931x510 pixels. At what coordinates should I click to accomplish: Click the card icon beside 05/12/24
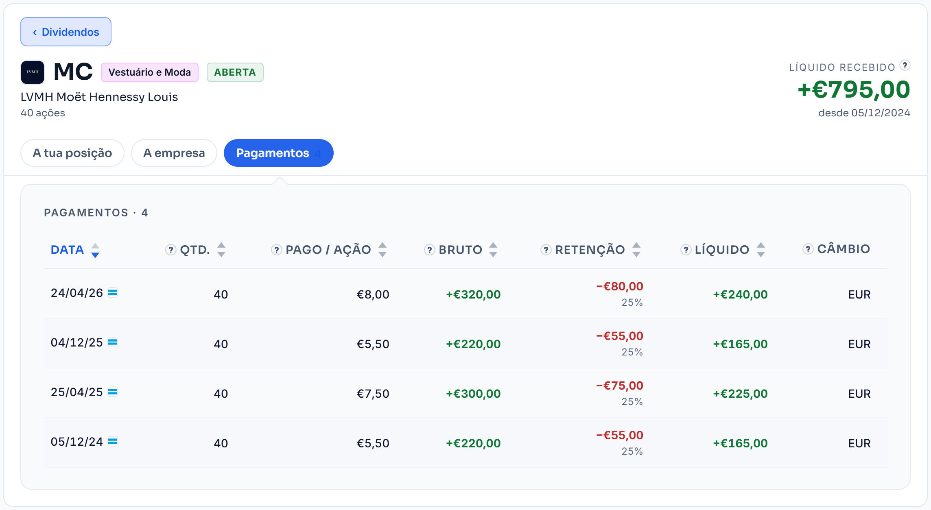click(x=113, y=442)
